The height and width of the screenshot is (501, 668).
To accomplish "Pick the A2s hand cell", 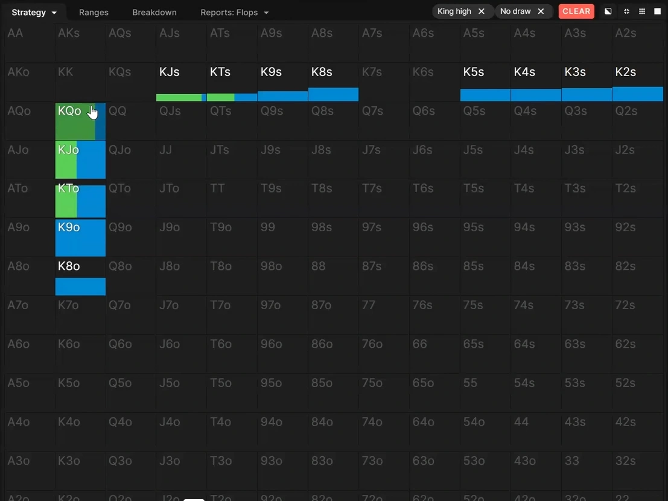I will coord(638,43).
